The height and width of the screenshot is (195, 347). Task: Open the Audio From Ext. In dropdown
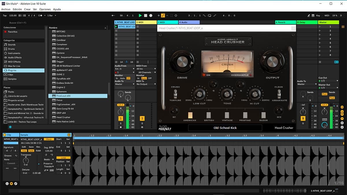point(125,69)
